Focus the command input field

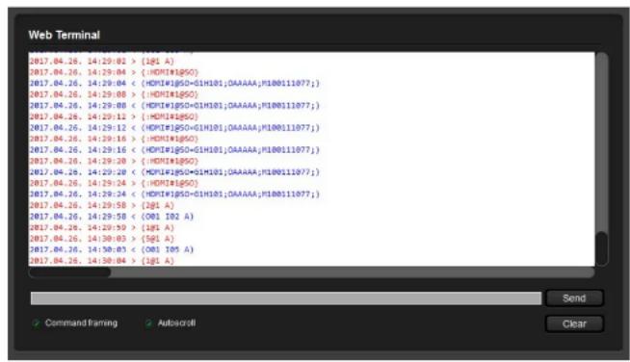tap(286, 298)
